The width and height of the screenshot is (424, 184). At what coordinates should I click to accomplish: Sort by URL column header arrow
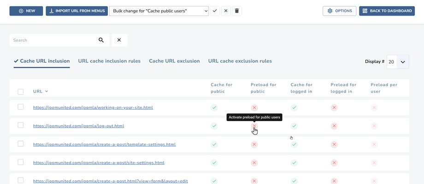pos(47,91)
